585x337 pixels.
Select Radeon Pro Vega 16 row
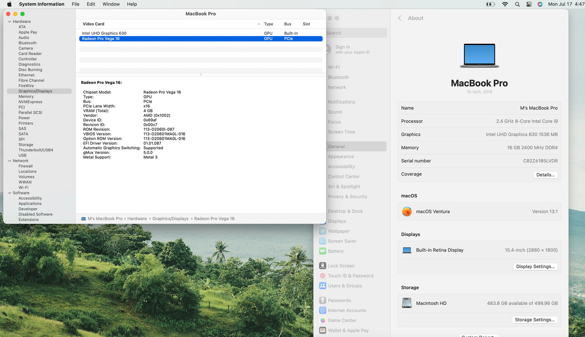click(x=201, y=38)
